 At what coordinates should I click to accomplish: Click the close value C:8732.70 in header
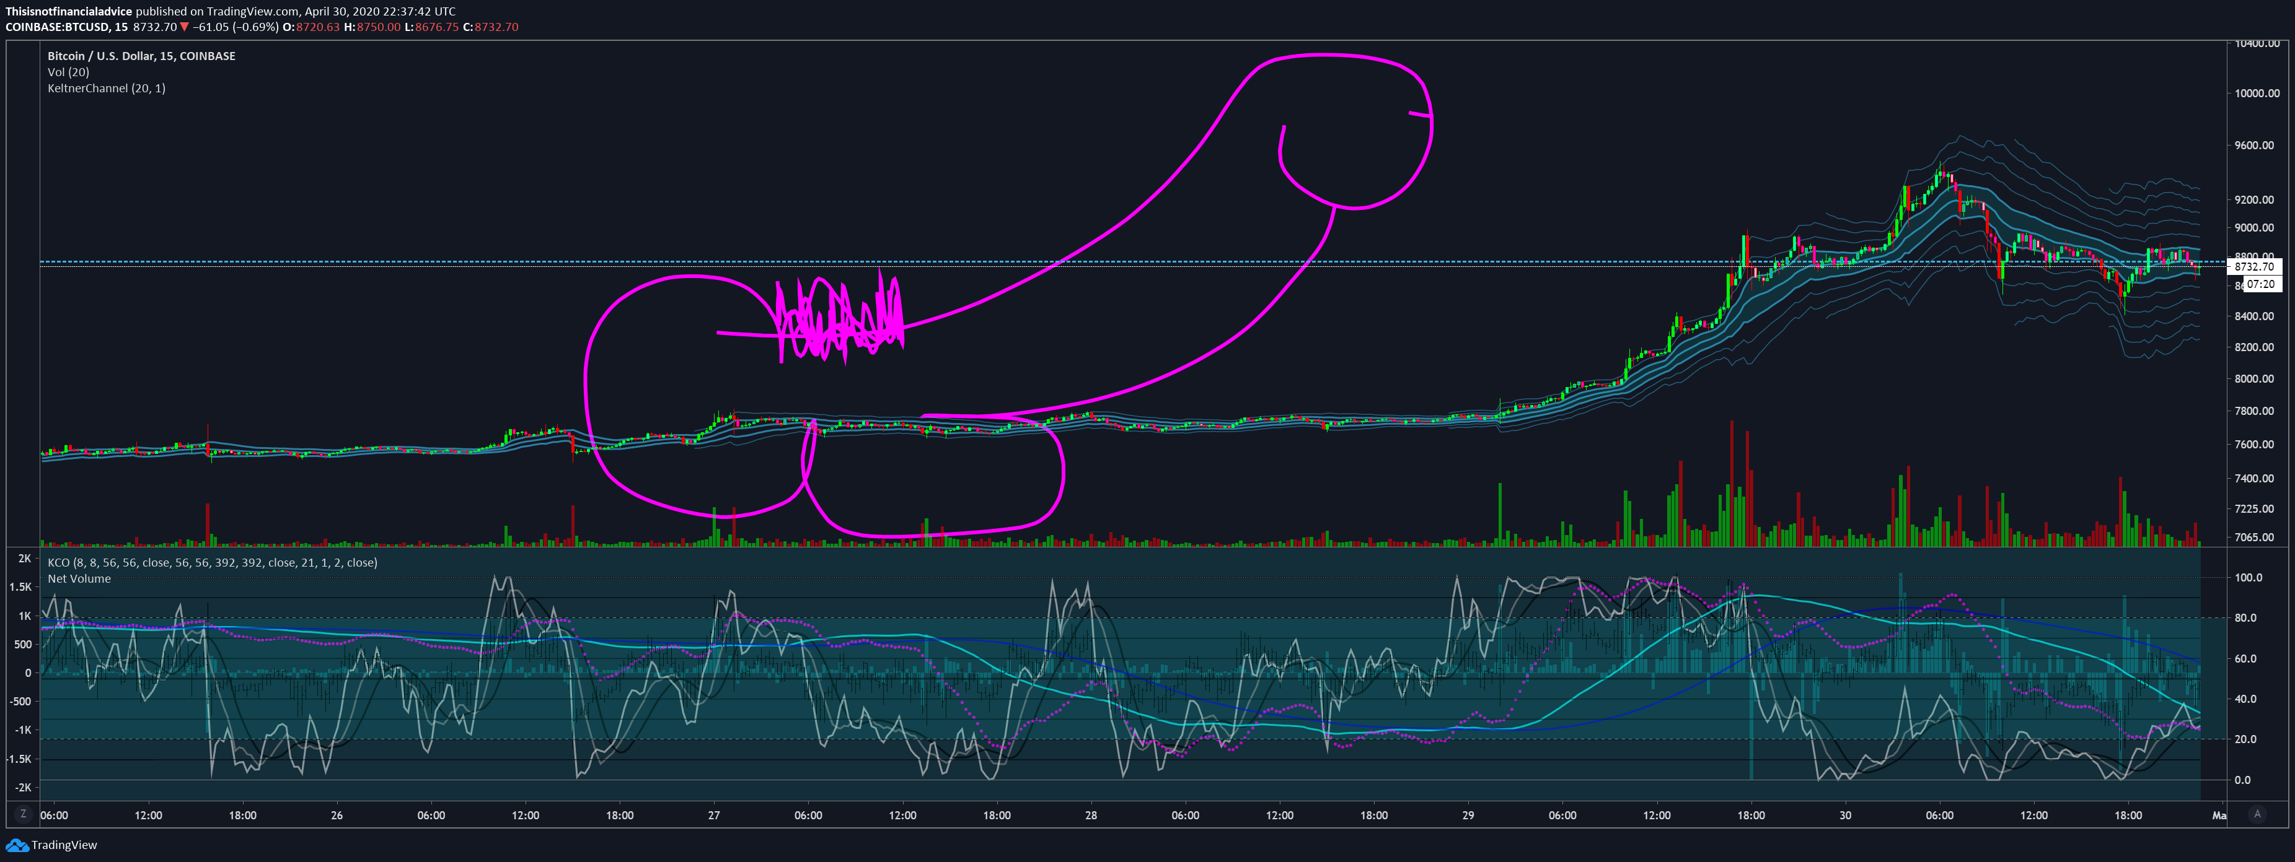[x=491, y=27]
